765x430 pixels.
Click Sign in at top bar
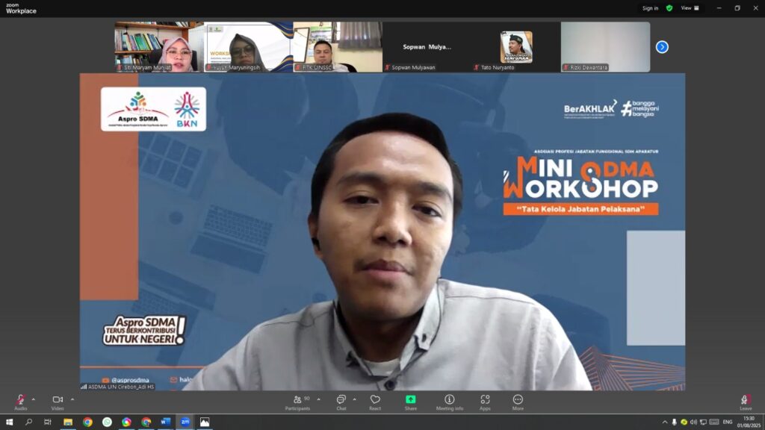650,7
